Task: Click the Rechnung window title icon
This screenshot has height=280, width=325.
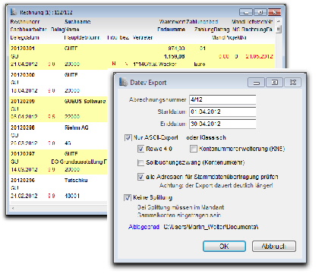Action: click(x=14, y=11)
